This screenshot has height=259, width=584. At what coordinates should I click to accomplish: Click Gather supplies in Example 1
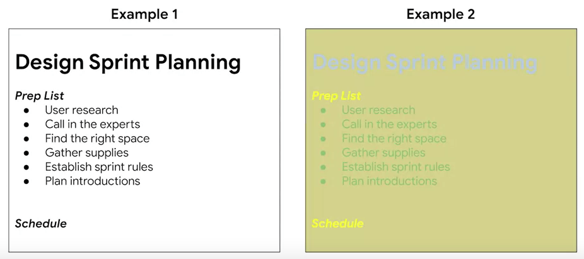tap(87, 153)
